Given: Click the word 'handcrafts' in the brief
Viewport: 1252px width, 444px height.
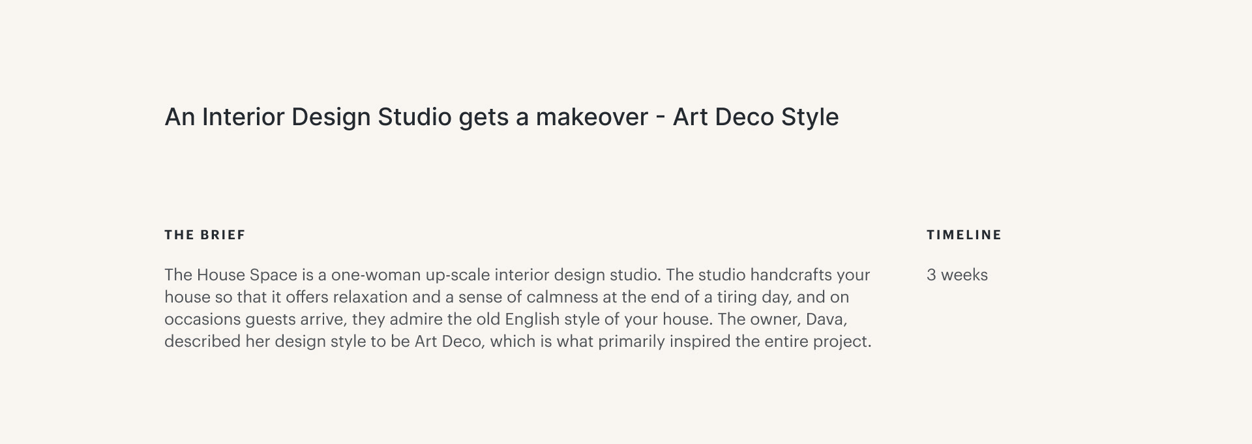Looking at the screenshot, I should tap(791, 275).
